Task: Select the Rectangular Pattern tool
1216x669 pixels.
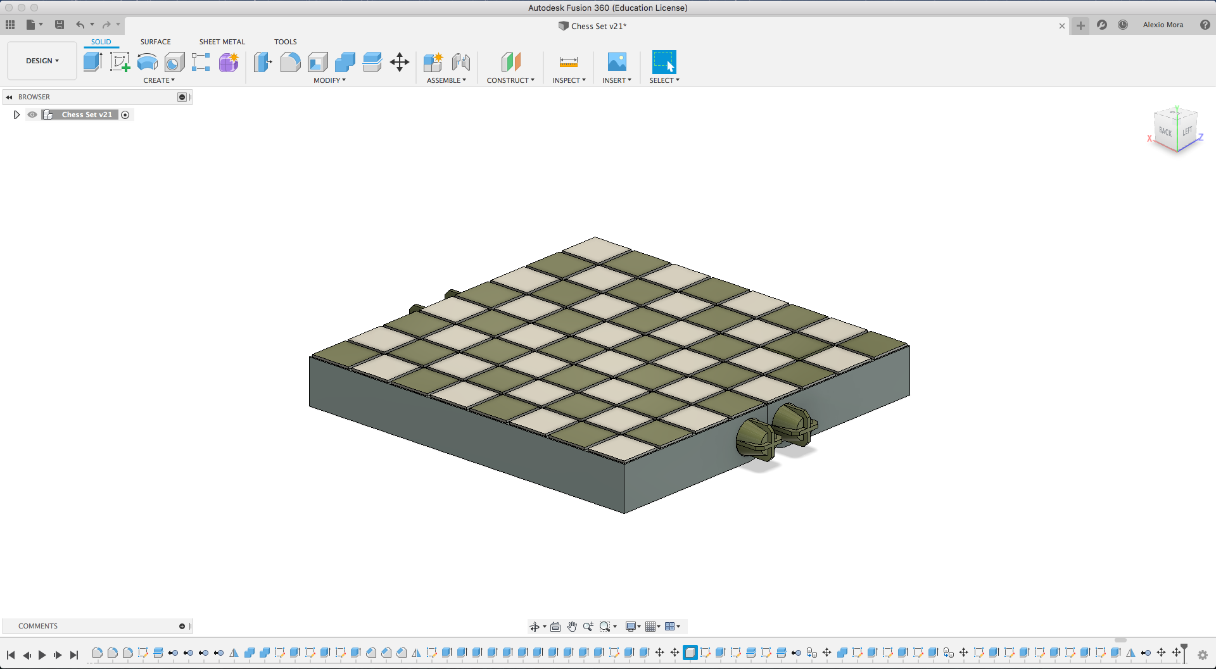Action: pyautogui.click(x=201, y=62)
